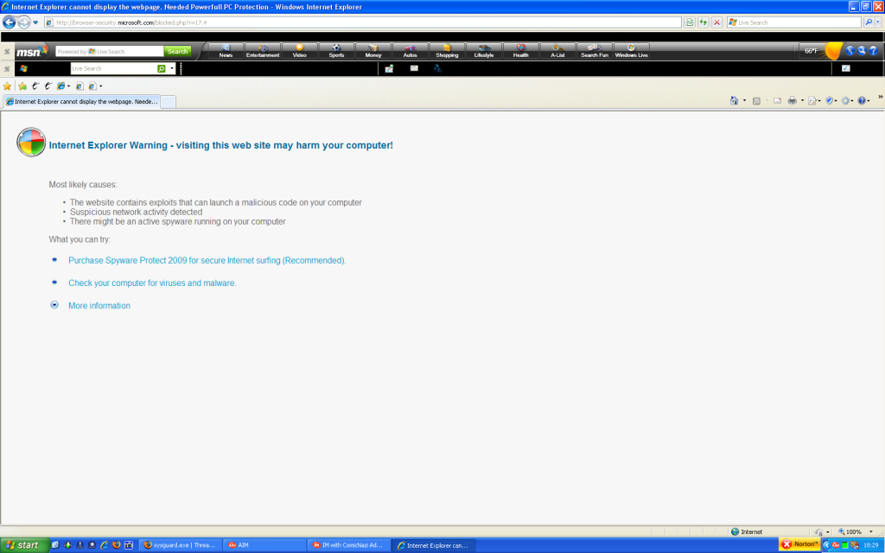The width and height of the screenshot is (885, 553).
Task: Open the Video MSN toolbar button
Action: point(300,51)
